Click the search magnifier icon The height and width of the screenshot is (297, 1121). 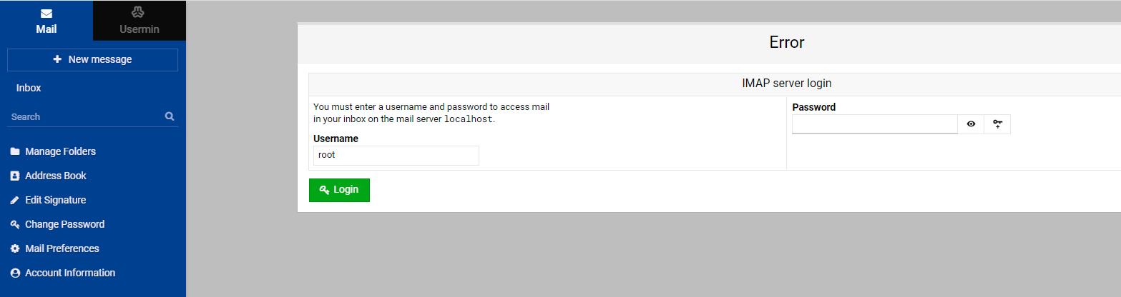[170, 116]
